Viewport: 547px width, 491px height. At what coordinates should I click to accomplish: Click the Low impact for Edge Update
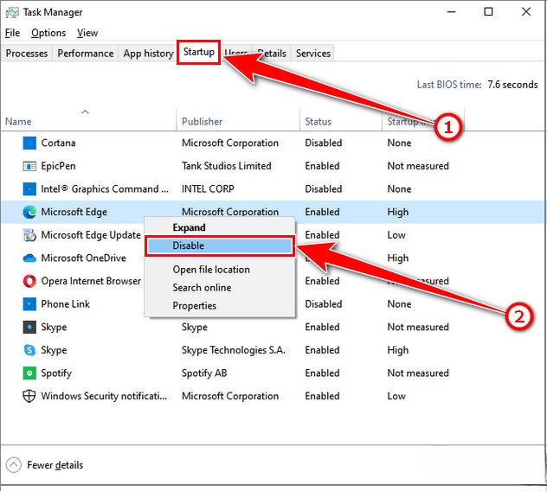click(x=396, y=235)
